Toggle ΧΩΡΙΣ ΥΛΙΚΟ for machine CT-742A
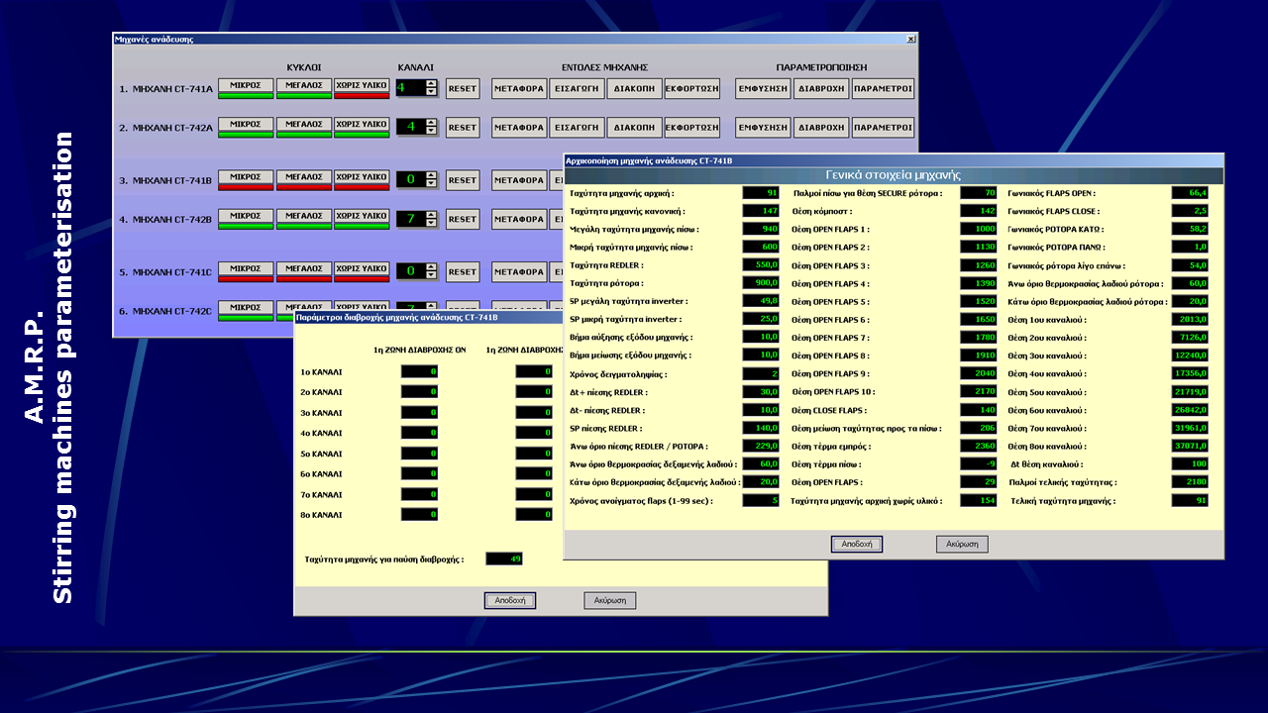Image resolution: width=1268 pixels, height=713 pixels. click(361, 125)
